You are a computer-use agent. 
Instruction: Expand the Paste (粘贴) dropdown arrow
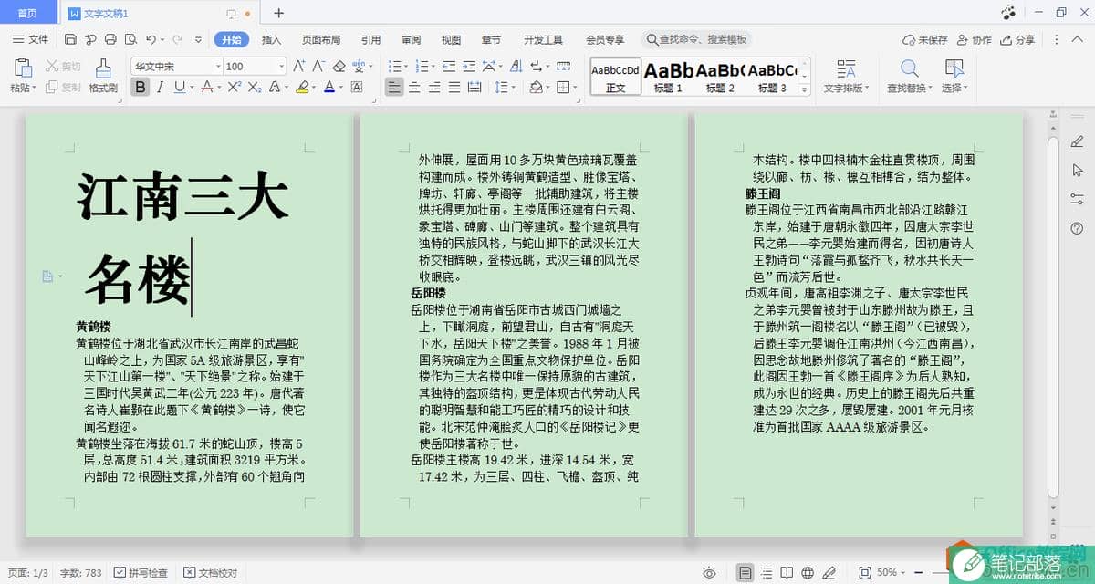click(35, 89)
